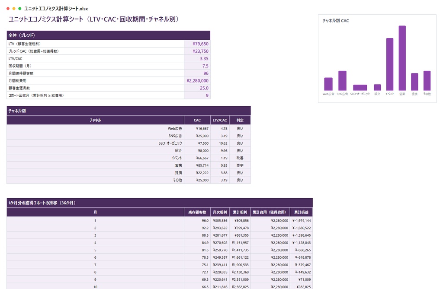Select the LTV/CAC column header in channel table
443x289 pixels.
pyautogui.click(x=220, y=120)
